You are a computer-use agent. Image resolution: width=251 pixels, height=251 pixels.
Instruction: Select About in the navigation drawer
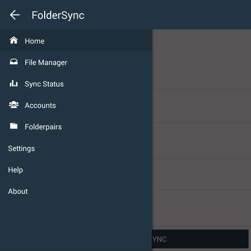pyautogui.click(x=76, y=191)
